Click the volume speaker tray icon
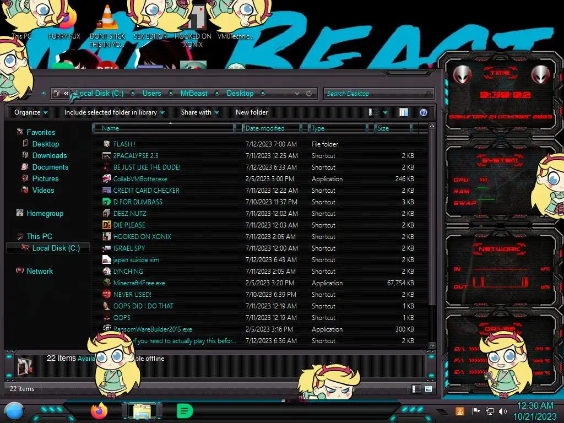This screenshot has height=423, width=564. tap(503, 411)
